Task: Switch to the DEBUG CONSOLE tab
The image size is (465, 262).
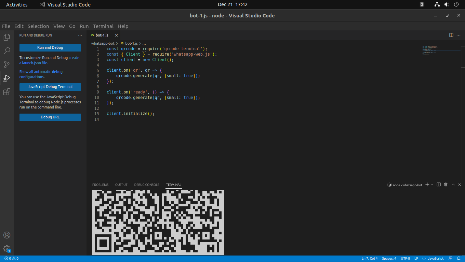Action: coord(146,185)
